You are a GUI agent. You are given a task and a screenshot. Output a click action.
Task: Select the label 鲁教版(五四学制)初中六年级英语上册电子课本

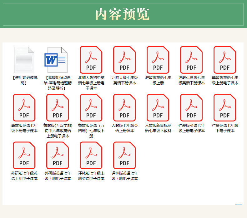(x=58, y=131)
